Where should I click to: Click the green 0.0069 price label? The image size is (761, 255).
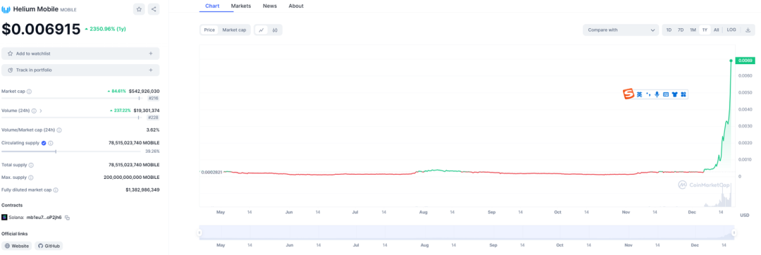745,61
